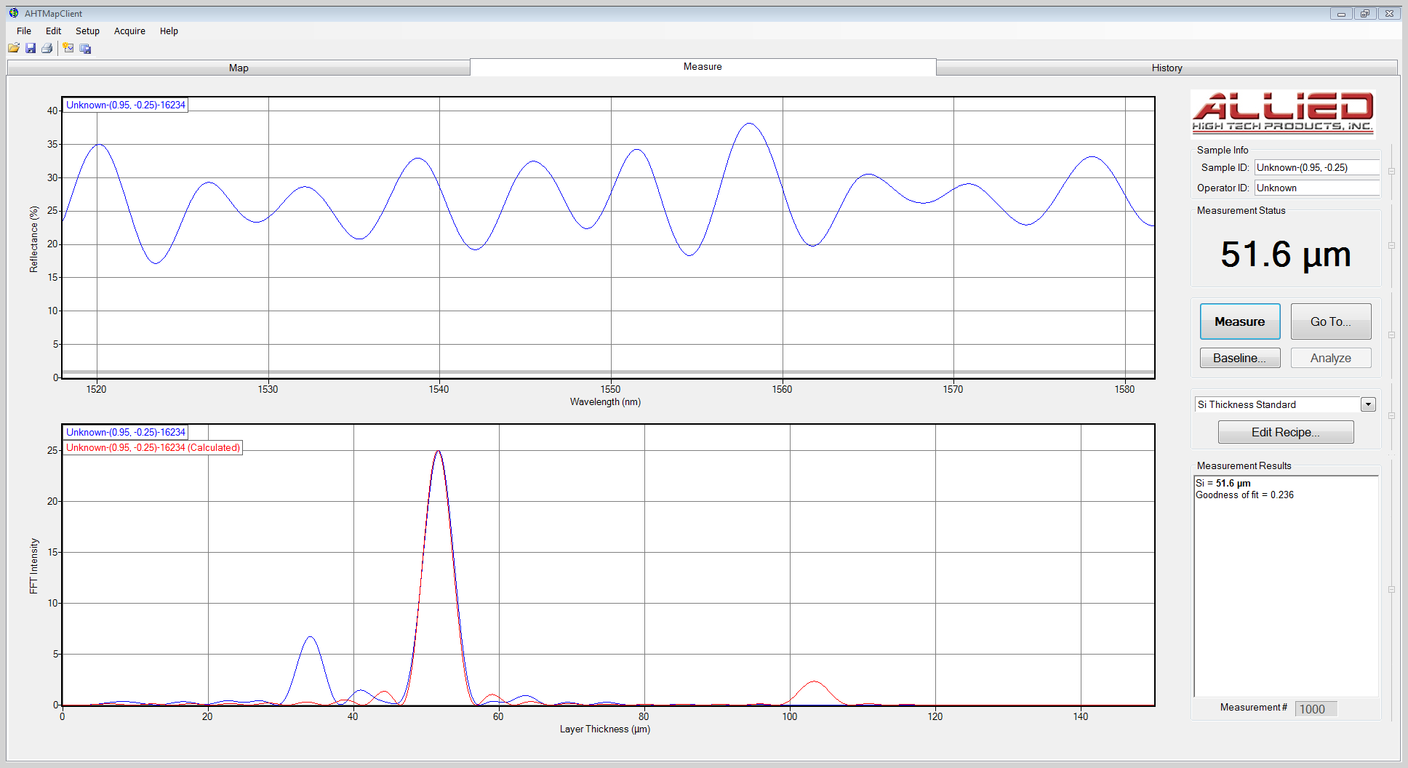Screen dimensions: 1408x768
Task: Click the Allied High Tech Products logo
Action: (x=1282, y=113)
